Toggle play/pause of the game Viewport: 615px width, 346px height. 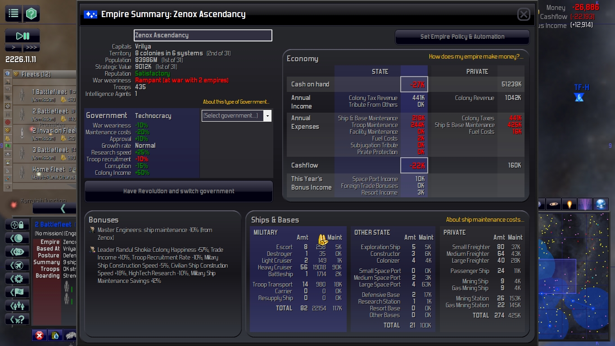pyautogui.click(x=22, y=36)
